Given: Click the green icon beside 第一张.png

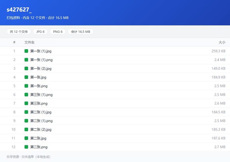Looking at the screenshot, I should click(26, 86).
